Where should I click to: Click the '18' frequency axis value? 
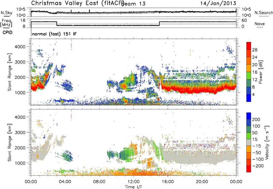point(23,20)
